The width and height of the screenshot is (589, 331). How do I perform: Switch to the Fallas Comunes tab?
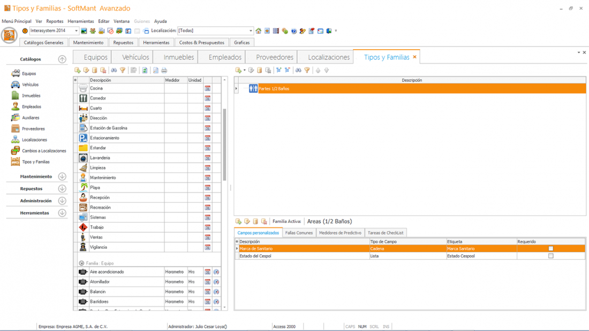tap(299, 233)
